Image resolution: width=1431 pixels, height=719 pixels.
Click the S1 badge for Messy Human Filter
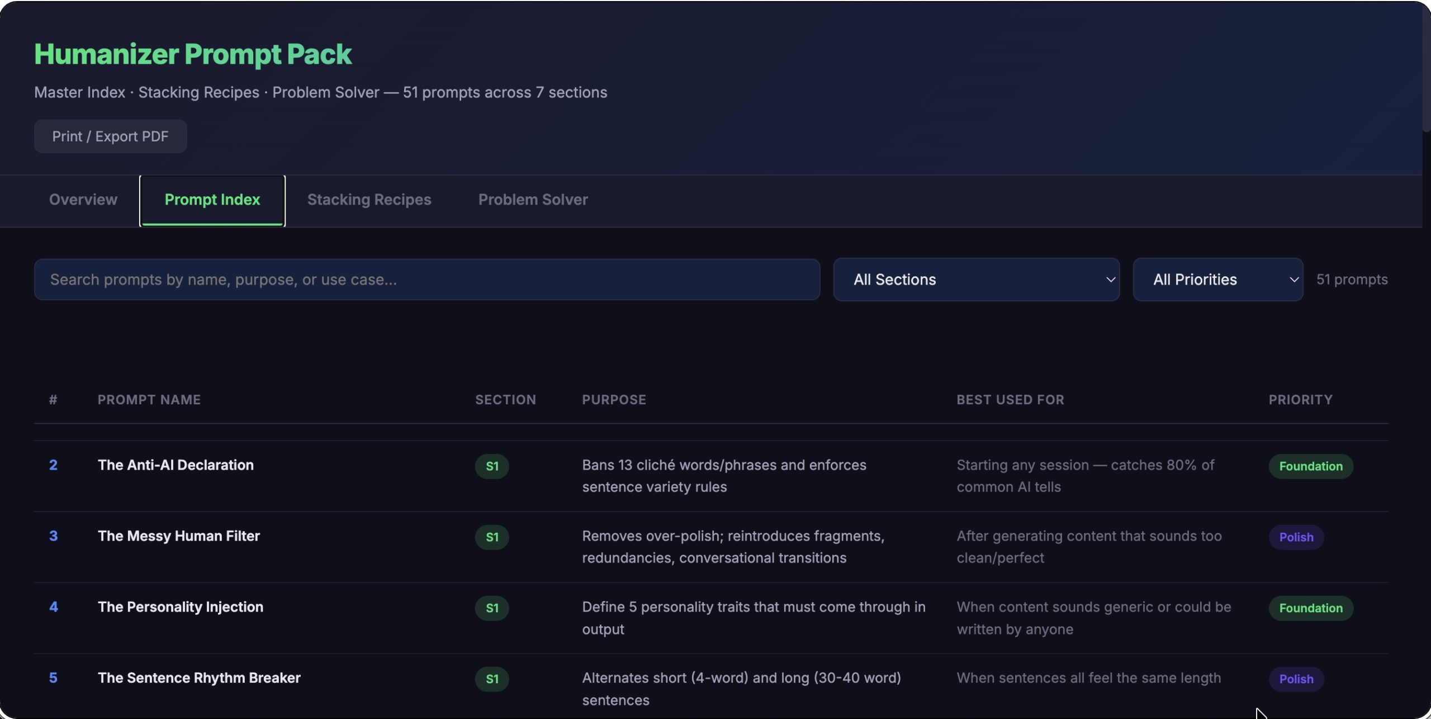click(x=491, y=537)
